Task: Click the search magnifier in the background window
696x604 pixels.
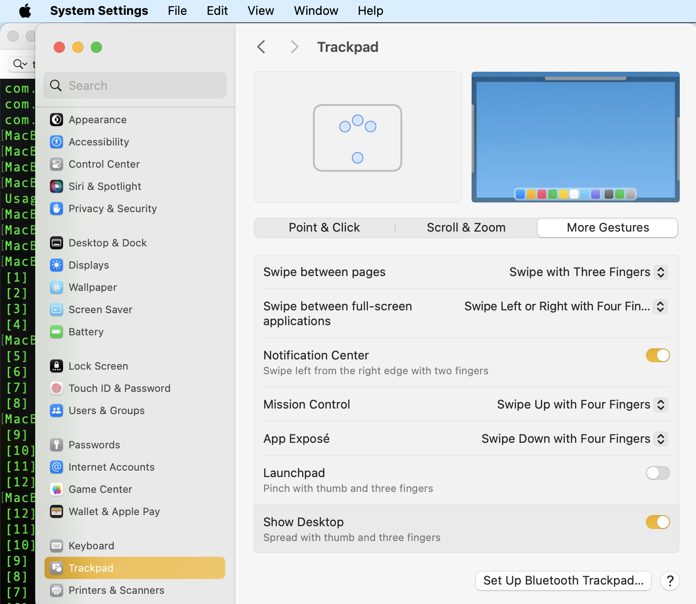Action: pyautogui.click(x=20, y=64)
